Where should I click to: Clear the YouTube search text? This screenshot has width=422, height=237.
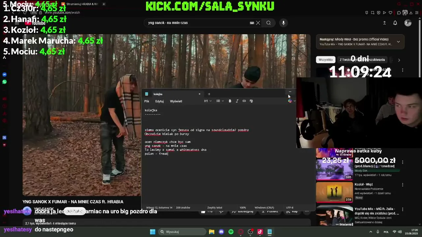coord(258,23)
